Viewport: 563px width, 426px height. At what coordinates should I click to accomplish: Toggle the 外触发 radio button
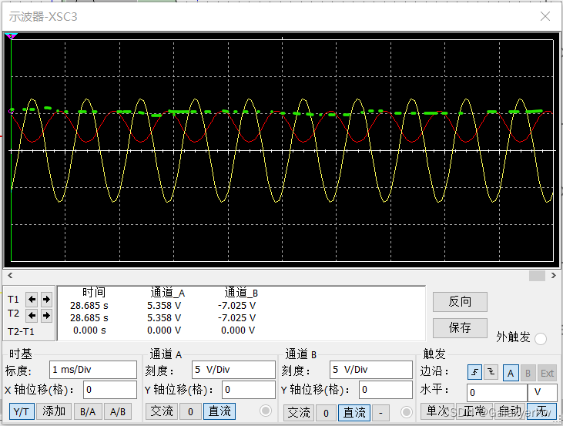coord(541,339)
